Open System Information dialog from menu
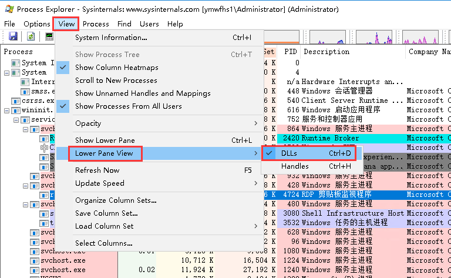Viewport: 451px width, 278px height. coord(160,38)
